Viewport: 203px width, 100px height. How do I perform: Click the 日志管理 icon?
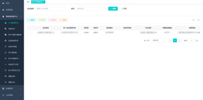pyautogui.click(x=3, y=95)
